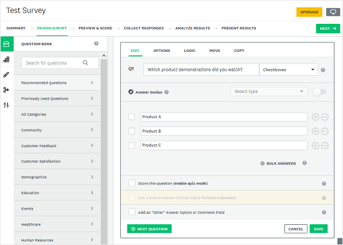Image resolution: width=343 pixels, height=245 pixels.
Task: Click the Answer Genius logo icon
Action: 131,92
